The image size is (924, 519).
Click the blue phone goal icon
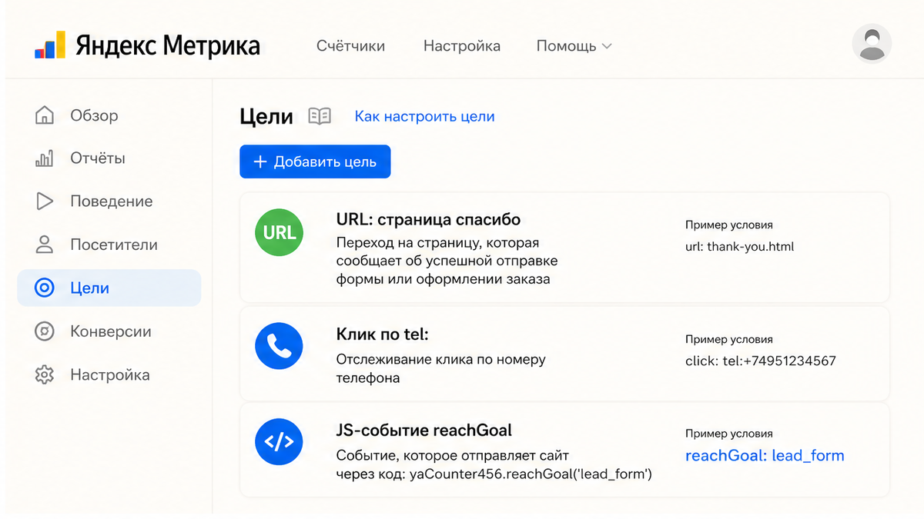pyautogui.click(x=279, y=347)
